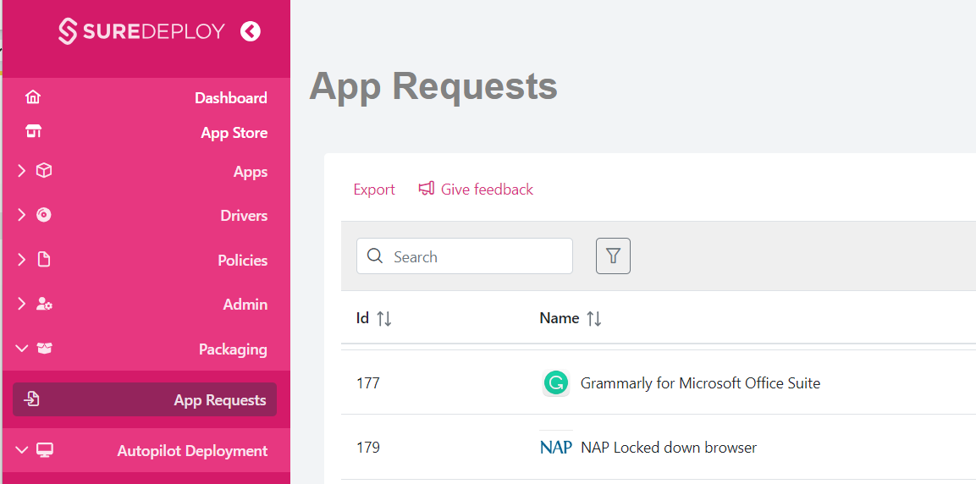This screenshot has height=484, width=976.
Task: Click the Grammarly app icon
Action: 556,383
